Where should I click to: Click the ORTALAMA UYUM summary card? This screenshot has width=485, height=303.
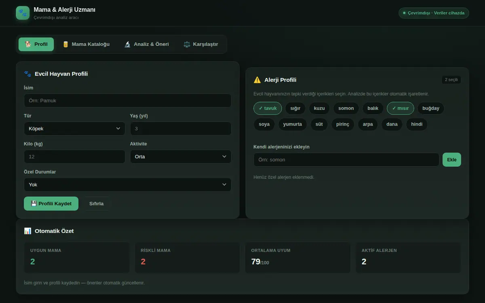[x=298, y=257]
